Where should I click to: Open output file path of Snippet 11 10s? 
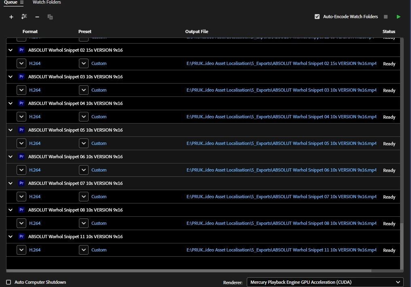[281, 250]
